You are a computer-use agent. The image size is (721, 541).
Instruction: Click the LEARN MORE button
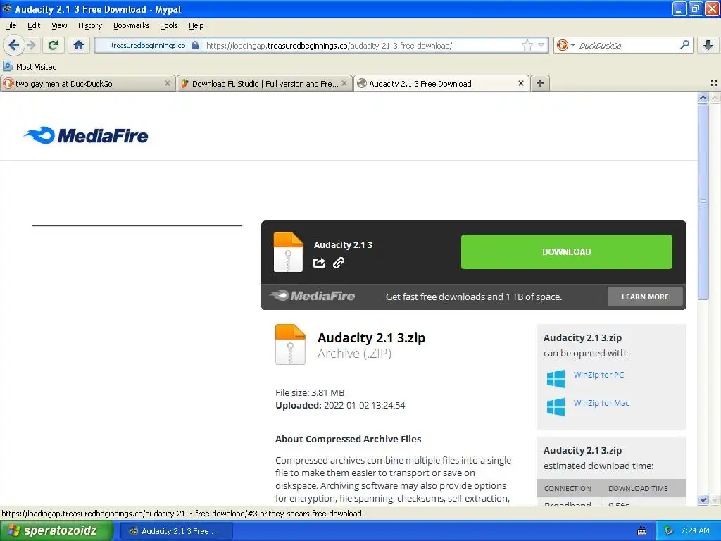tap(645, 297)
